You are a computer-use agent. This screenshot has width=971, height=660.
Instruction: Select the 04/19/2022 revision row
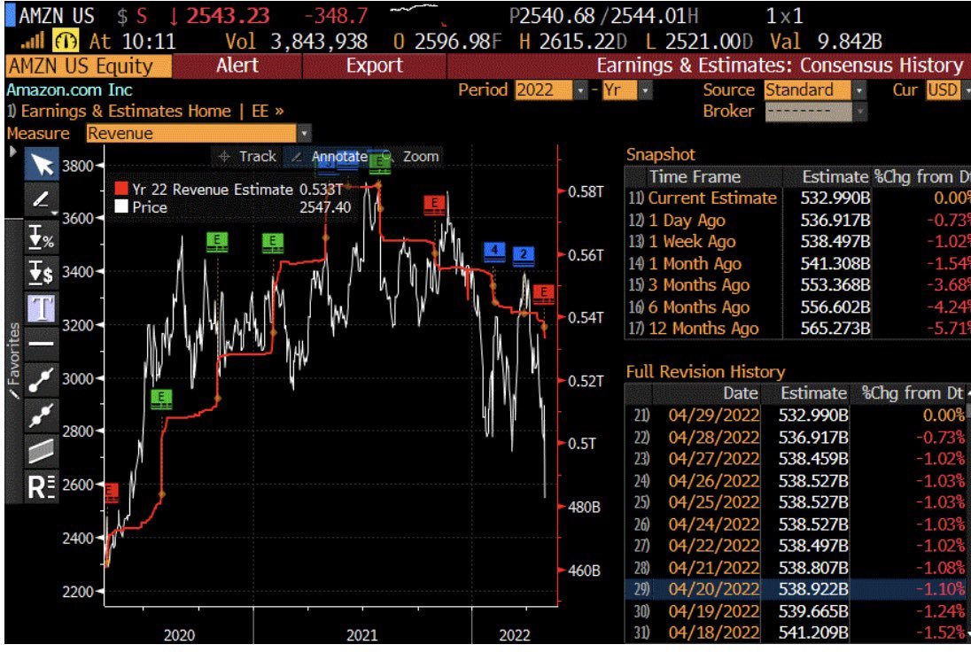(x=795, y=610)
